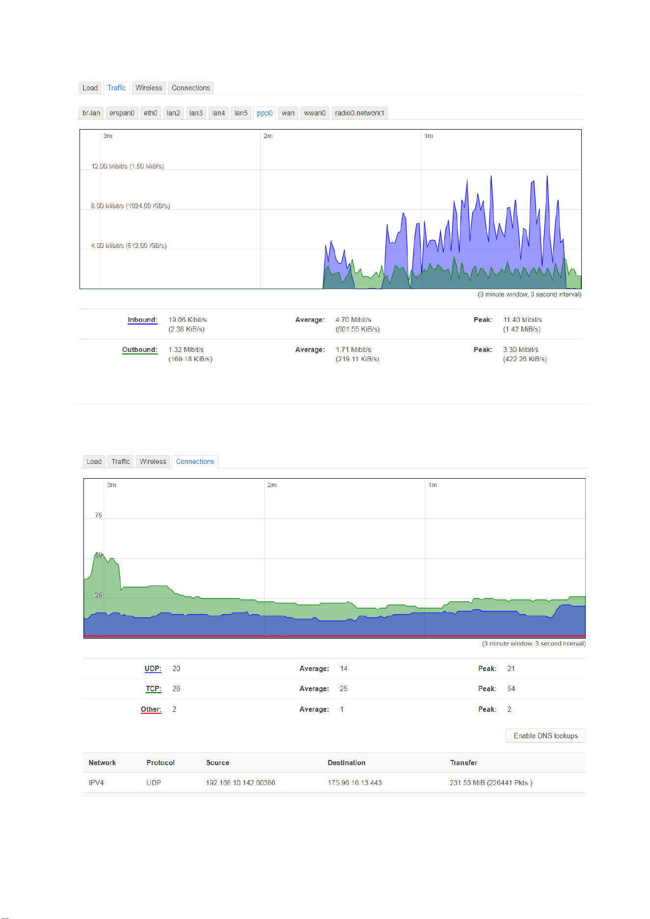
Task: Select the IPV4 cell in the connections table
Action: click(96, 783)
